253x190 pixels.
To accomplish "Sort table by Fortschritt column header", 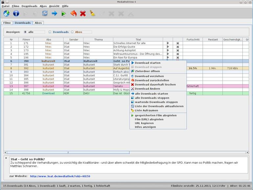I will tap(193, 39).
